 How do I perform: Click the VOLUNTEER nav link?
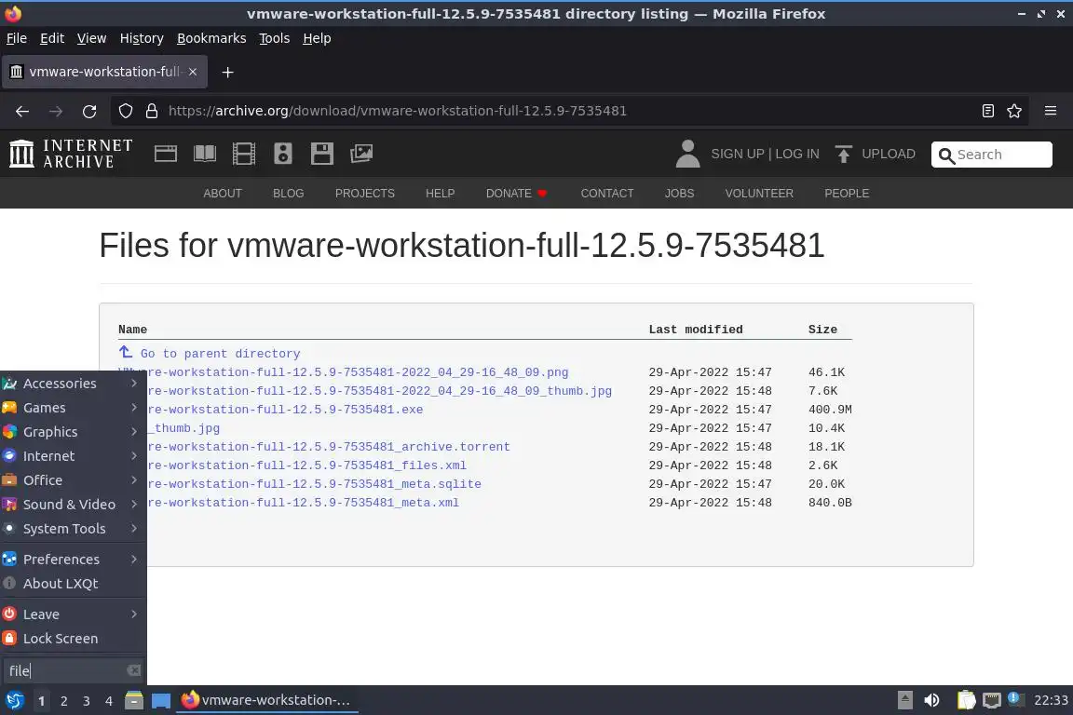coord(759,194)
